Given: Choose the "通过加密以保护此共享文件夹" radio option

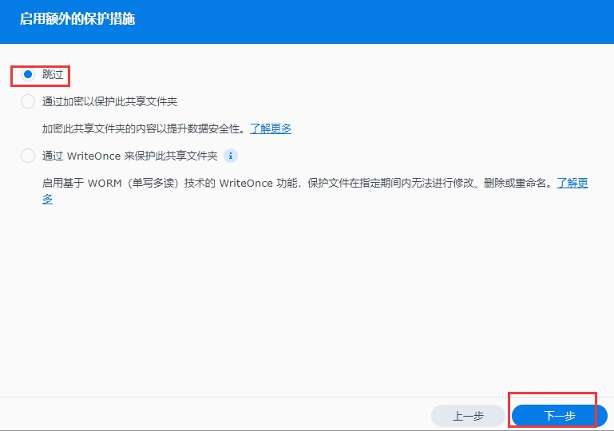Looking at the screenshot, I should 28,101.
